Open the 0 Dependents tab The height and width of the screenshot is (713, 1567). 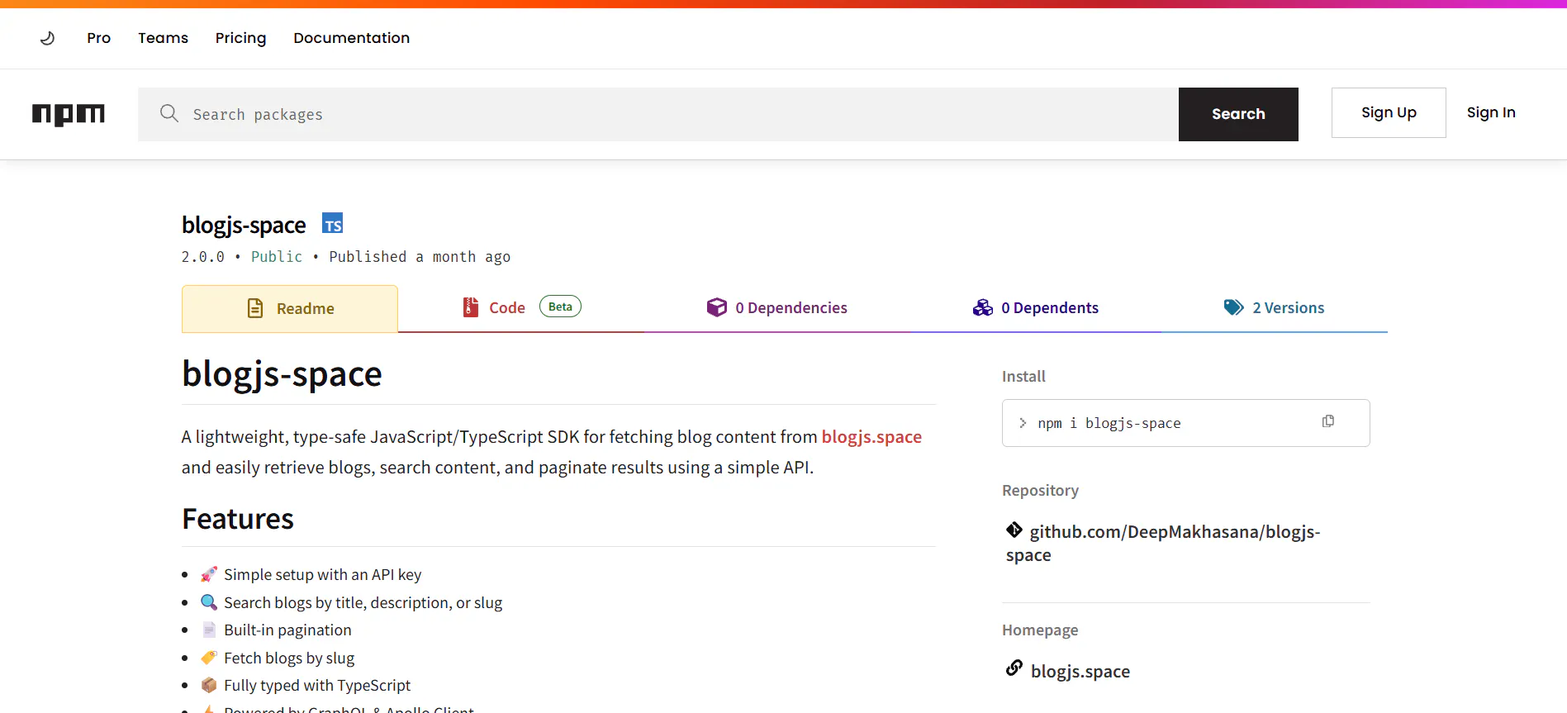point(1035,308)
